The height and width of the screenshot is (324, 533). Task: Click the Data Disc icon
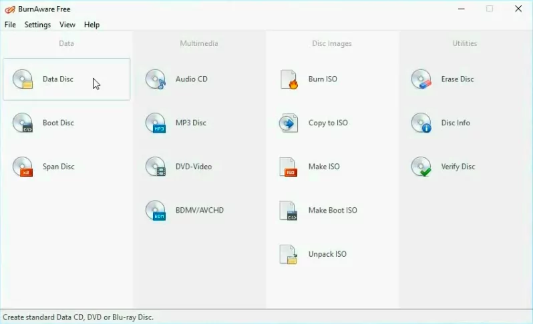pyautogui.click(x=23, y=79)
